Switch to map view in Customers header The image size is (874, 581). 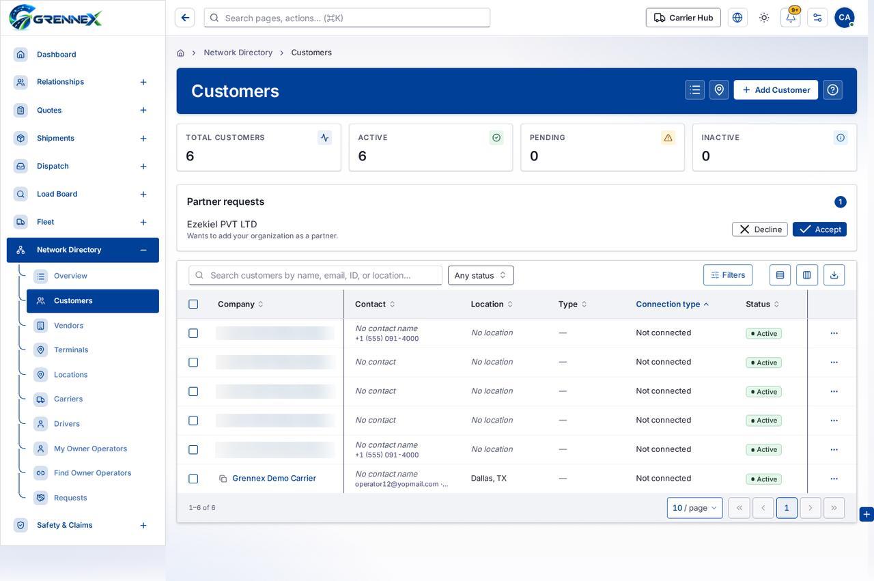[719, 90]
